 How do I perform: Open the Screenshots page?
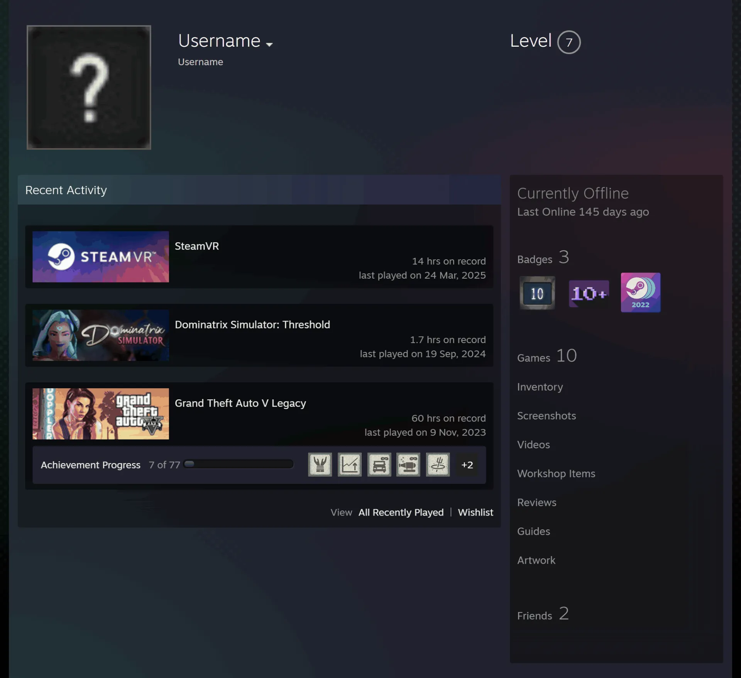click(546, 416)
